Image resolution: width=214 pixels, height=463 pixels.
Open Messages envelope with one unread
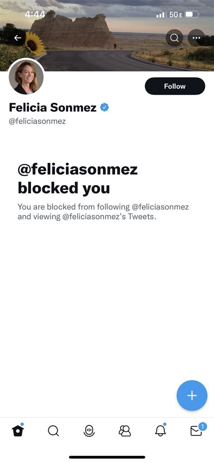197,430
